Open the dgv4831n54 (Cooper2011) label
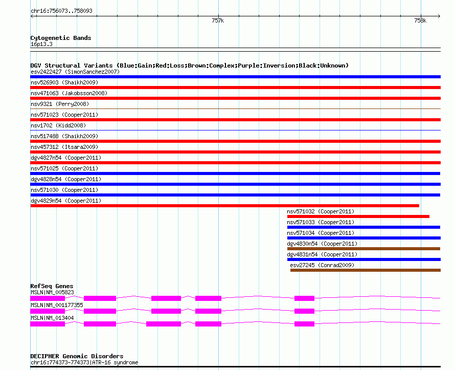This screenshot has height=370, width=455. coord(322,254)
